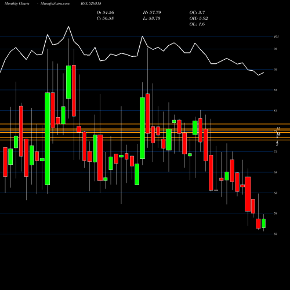Select the tallest green candle reaching 88
290x290 pixels.
(48, 139)
